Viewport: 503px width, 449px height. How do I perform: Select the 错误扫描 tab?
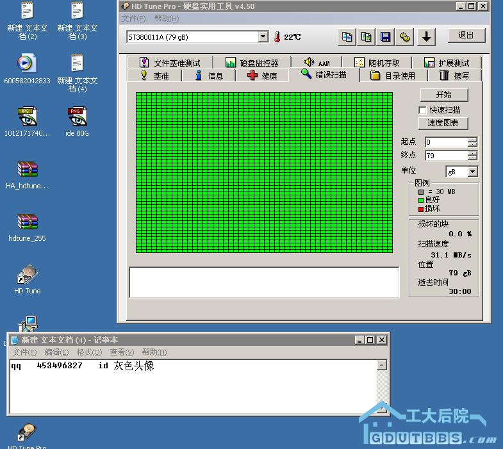click(324, 75)
